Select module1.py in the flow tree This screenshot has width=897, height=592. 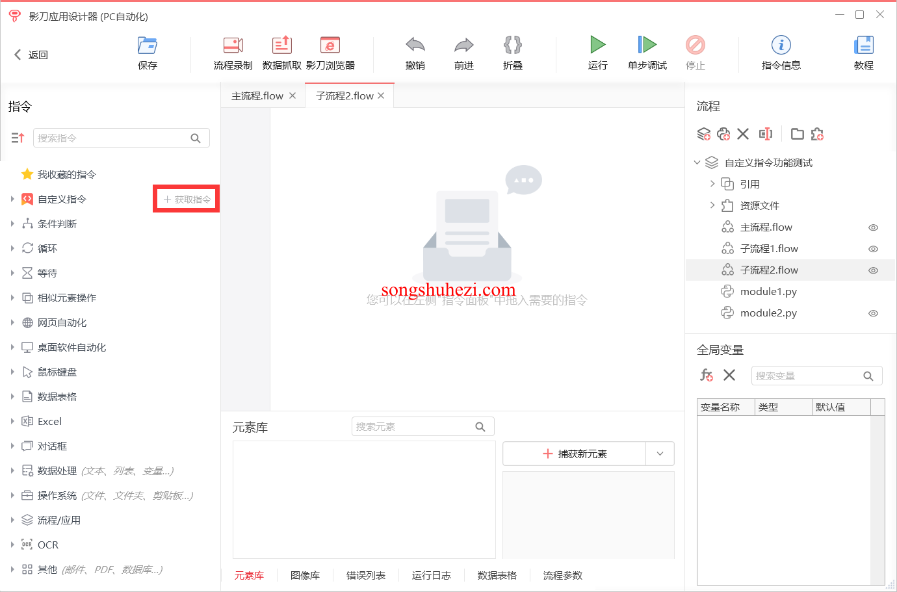click(x=768, y=292)
